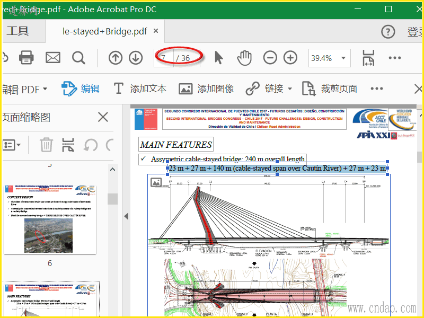This screenshot has height=318, width=424.
Task: Go to next page arrow
Action: click(136, 58)
